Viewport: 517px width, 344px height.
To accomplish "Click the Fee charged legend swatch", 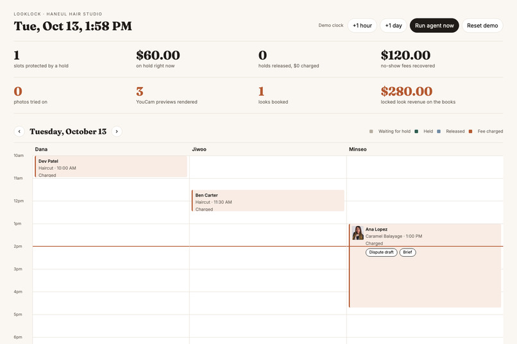I will click(x=471, y=131).
